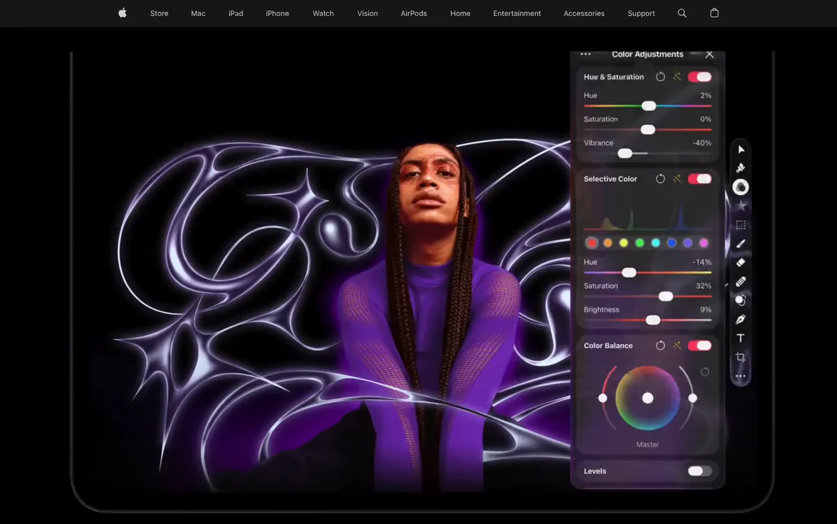
Task: Reset Selective Color adjustment
Action: tap(660, 179)
